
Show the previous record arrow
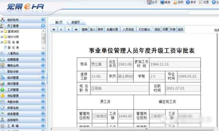click(x=61, y=29)
